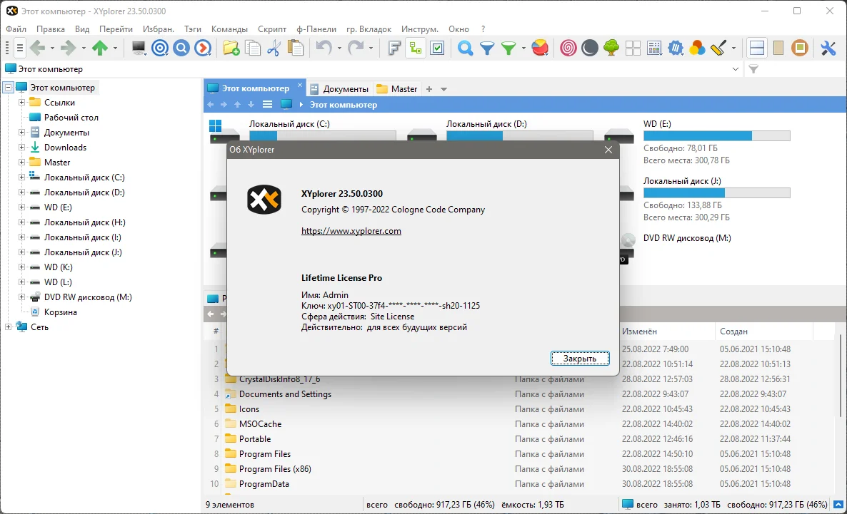Open Configuration wrench tools icon
The image size is (847, 514).
pyautogui.click(x=828, y=48)
